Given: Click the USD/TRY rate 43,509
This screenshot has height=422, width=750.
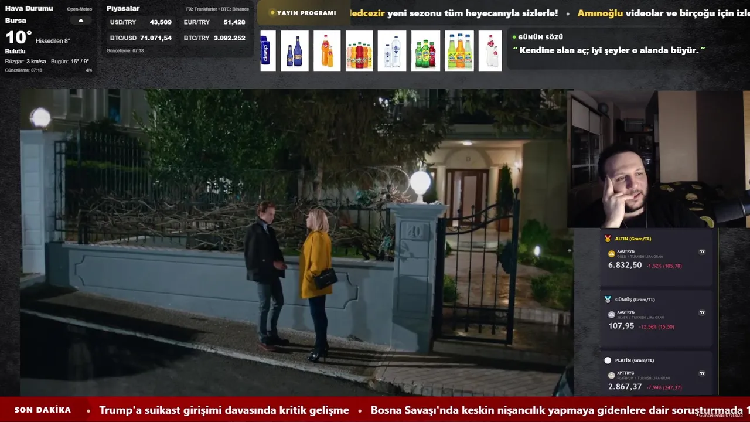Looking at the screenshot, I should pos(161,22).
